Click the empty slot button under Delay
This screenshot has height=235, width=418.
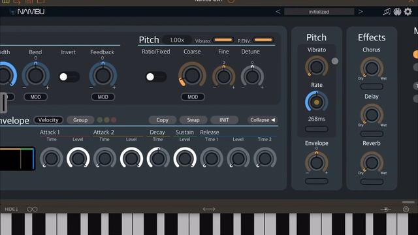pos(372,133)
